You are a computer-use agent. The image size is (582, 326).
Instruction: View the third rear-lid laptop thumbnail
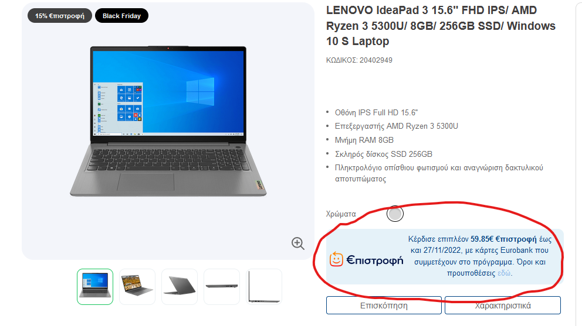pos(180,287)
